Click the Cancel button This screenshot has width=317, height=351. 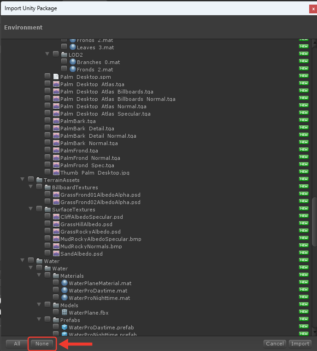275,344
